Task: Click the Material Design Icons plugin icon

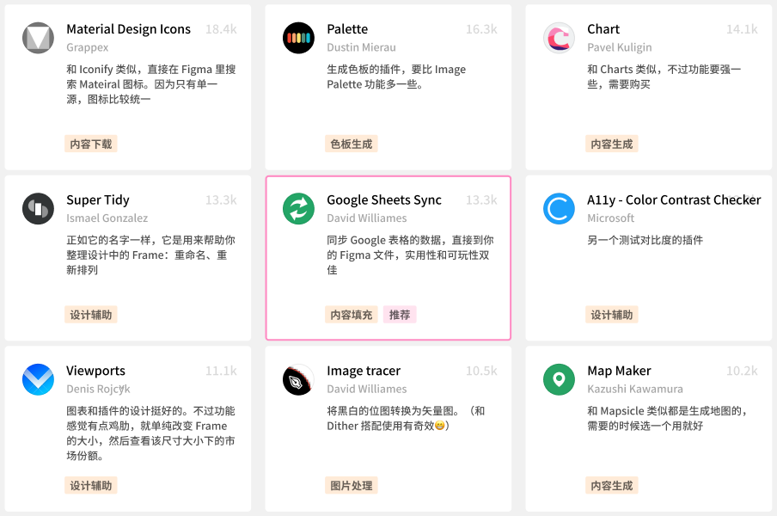Action: coord(38,38)
